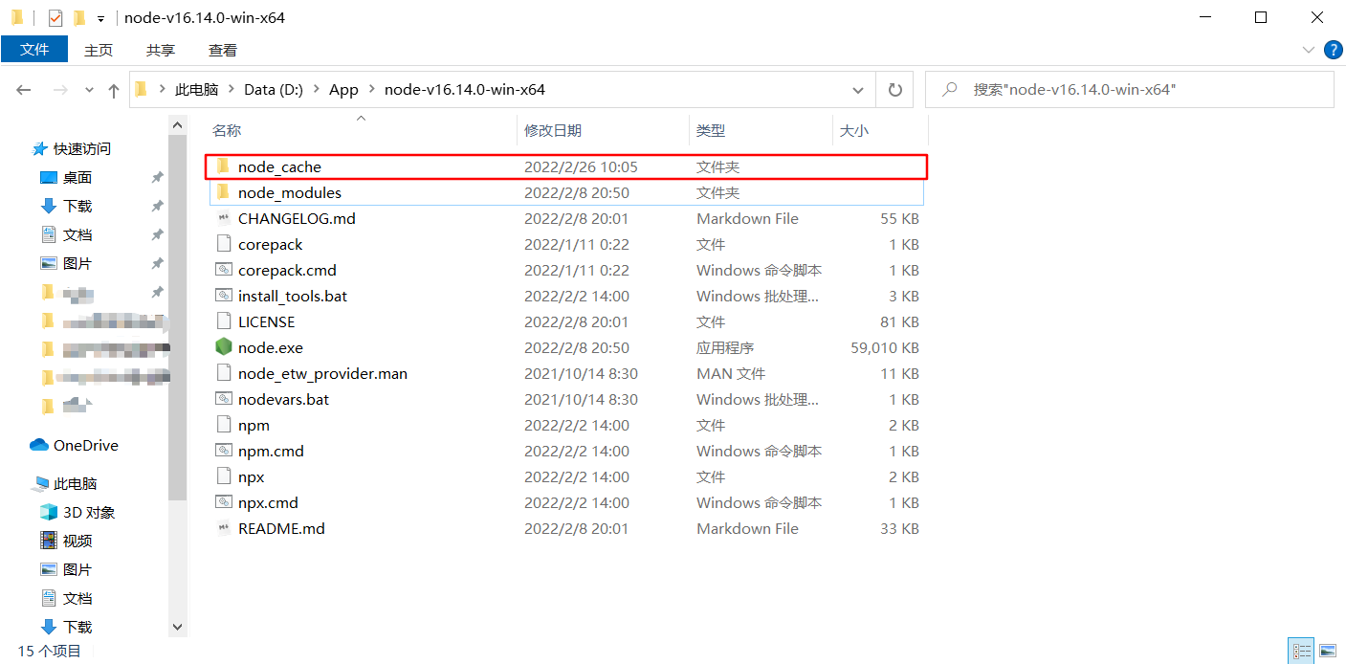The image size is (1346, 664).
Task: Select README.md markdown file icon
Action: tap(223, 528)
